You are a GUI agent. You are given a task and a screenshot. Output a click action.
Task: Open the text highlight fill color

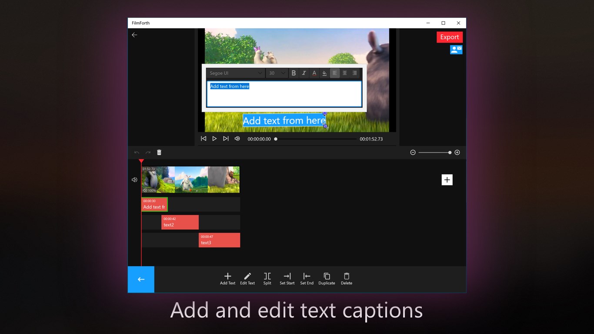pos(324,73)
